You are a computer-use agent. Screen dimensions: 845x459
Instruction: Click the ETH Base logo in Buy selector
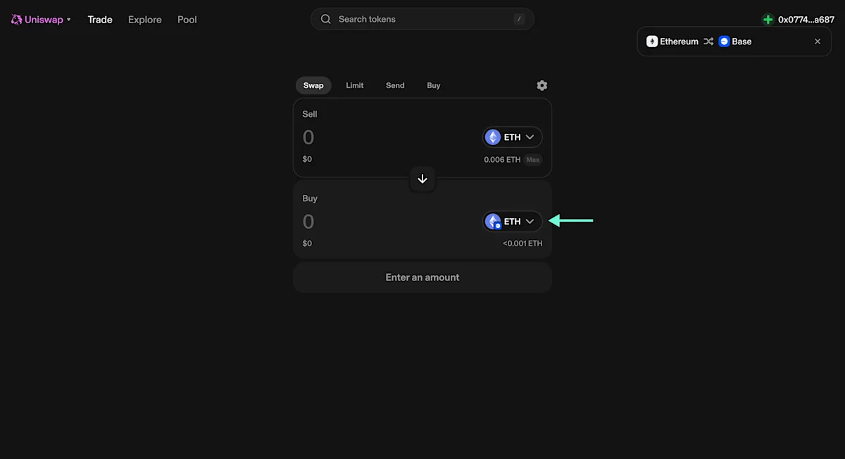(x=493, y=222)
